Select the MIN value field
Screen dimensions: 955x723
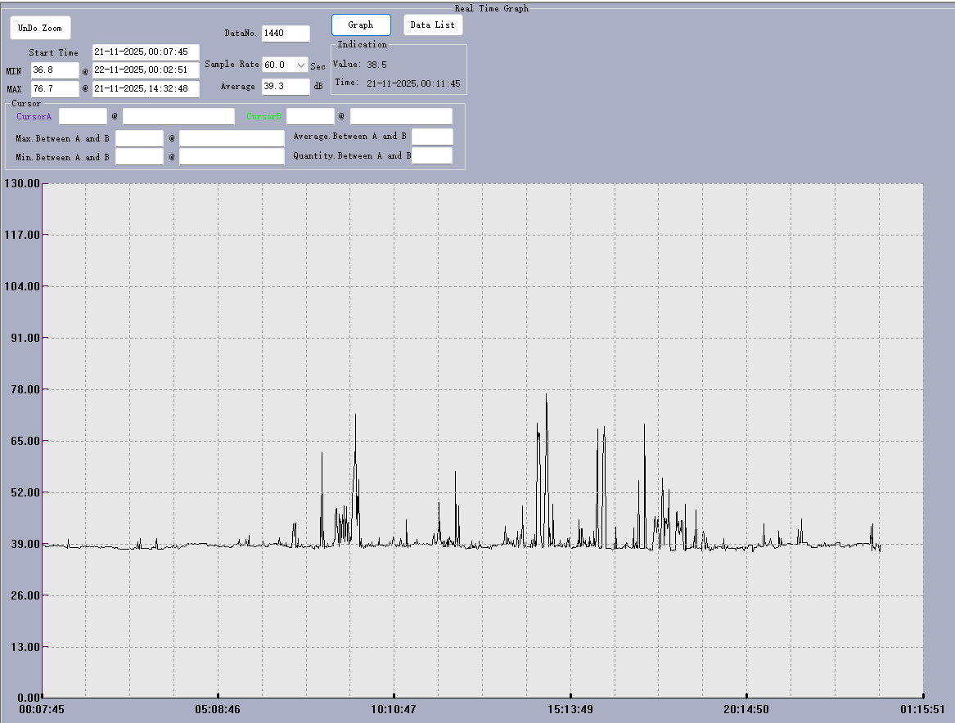(55, 70)
